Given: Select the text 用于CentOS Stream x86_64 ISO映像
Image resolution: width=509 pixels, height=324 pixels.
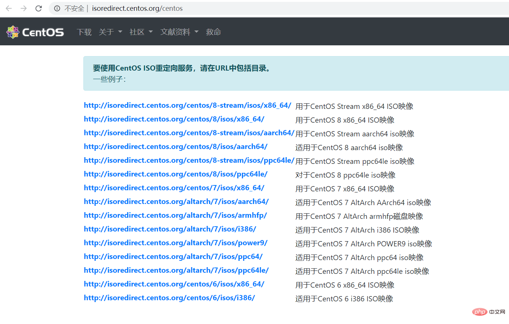Looking at the screenshot, I should (354, 106).
